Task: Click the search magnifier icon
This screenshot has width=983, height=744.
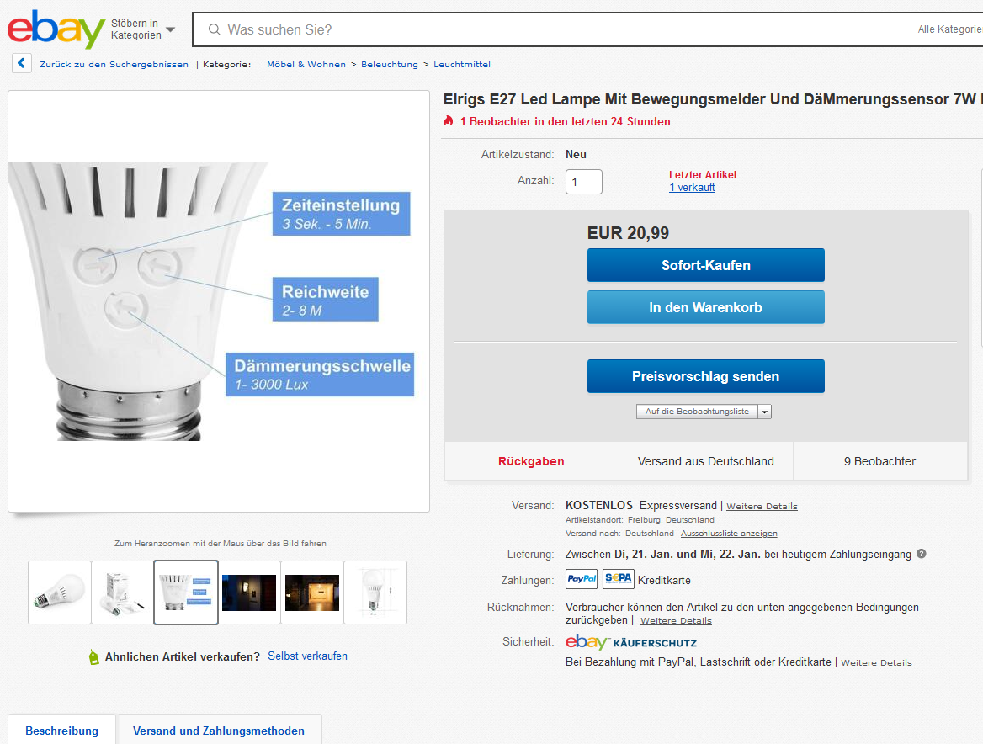Action: point(215,30)
